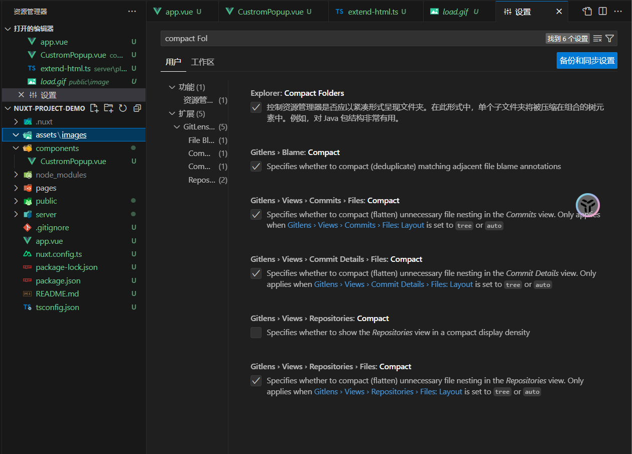This screenshot has height=454, width=632.
Task: Click the git icon beside .gitignore
Action: pos(28,228)
